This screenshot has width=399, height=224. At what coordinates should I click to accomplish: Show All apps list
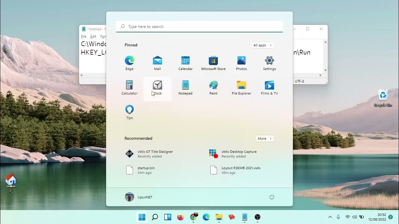pyautogui.click(x=262, y=45)
